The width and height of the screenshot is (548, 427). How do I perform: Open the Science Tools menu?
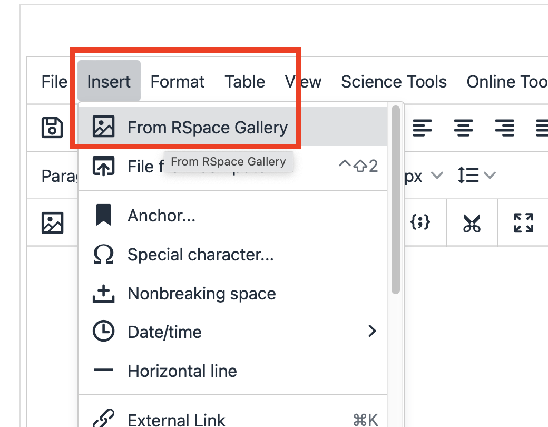tap(394, 82)
